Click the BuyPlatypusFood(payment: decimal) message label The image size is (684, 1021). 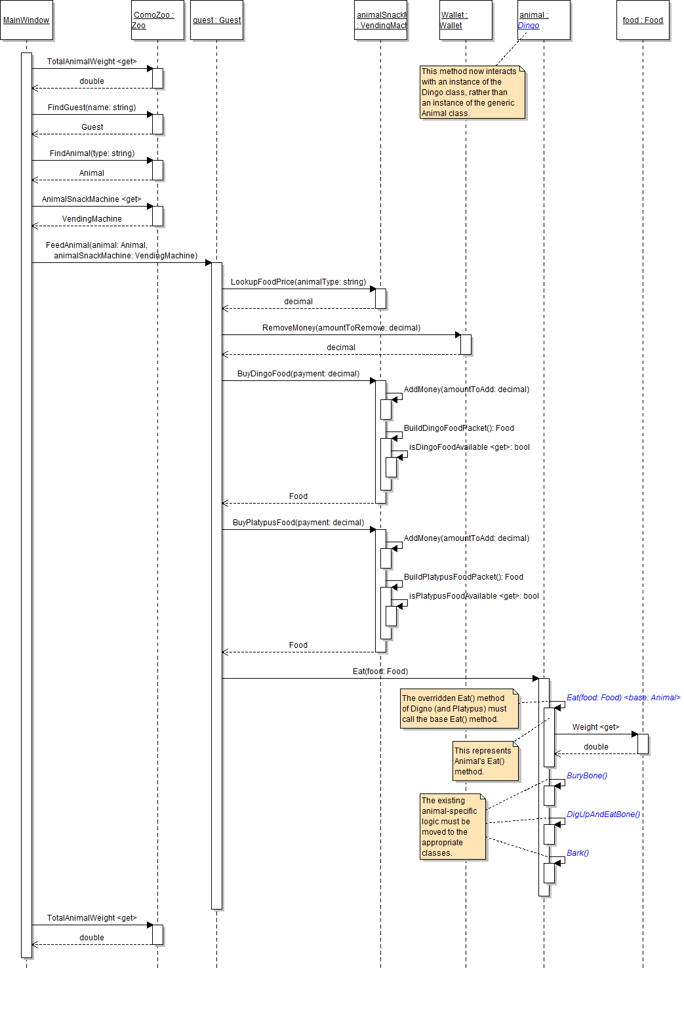click(298, 523)
